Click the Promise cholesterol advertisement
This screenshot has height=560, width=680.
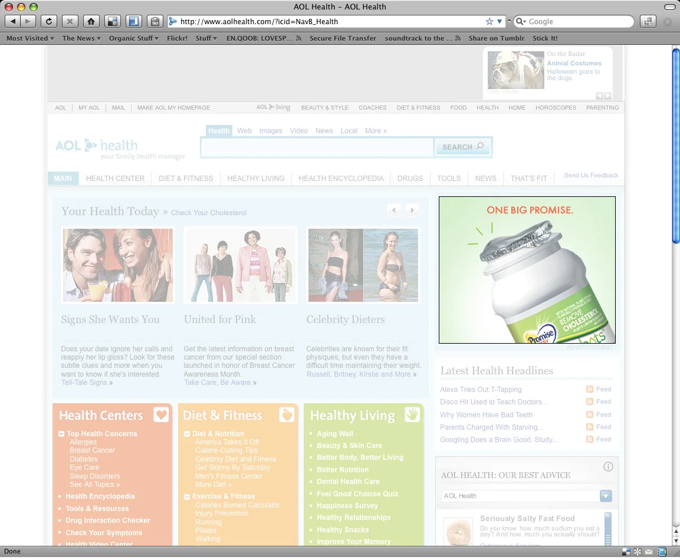pos(527,269)
